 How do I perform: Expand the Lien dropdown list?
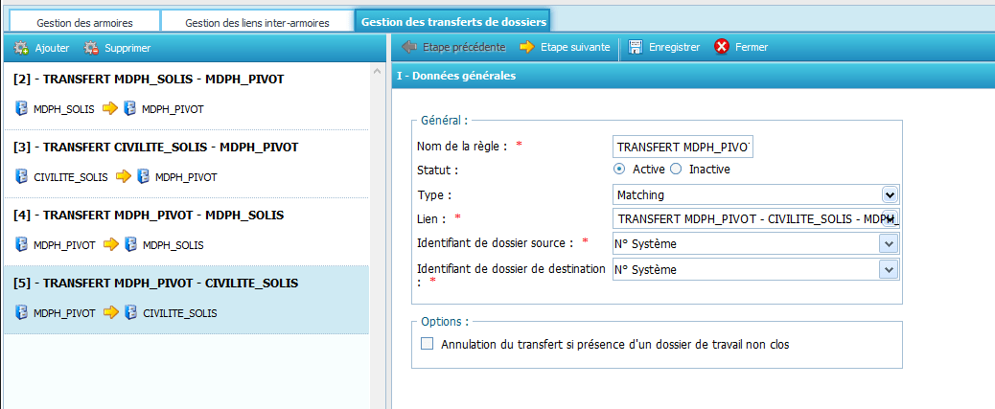[889, 219]
